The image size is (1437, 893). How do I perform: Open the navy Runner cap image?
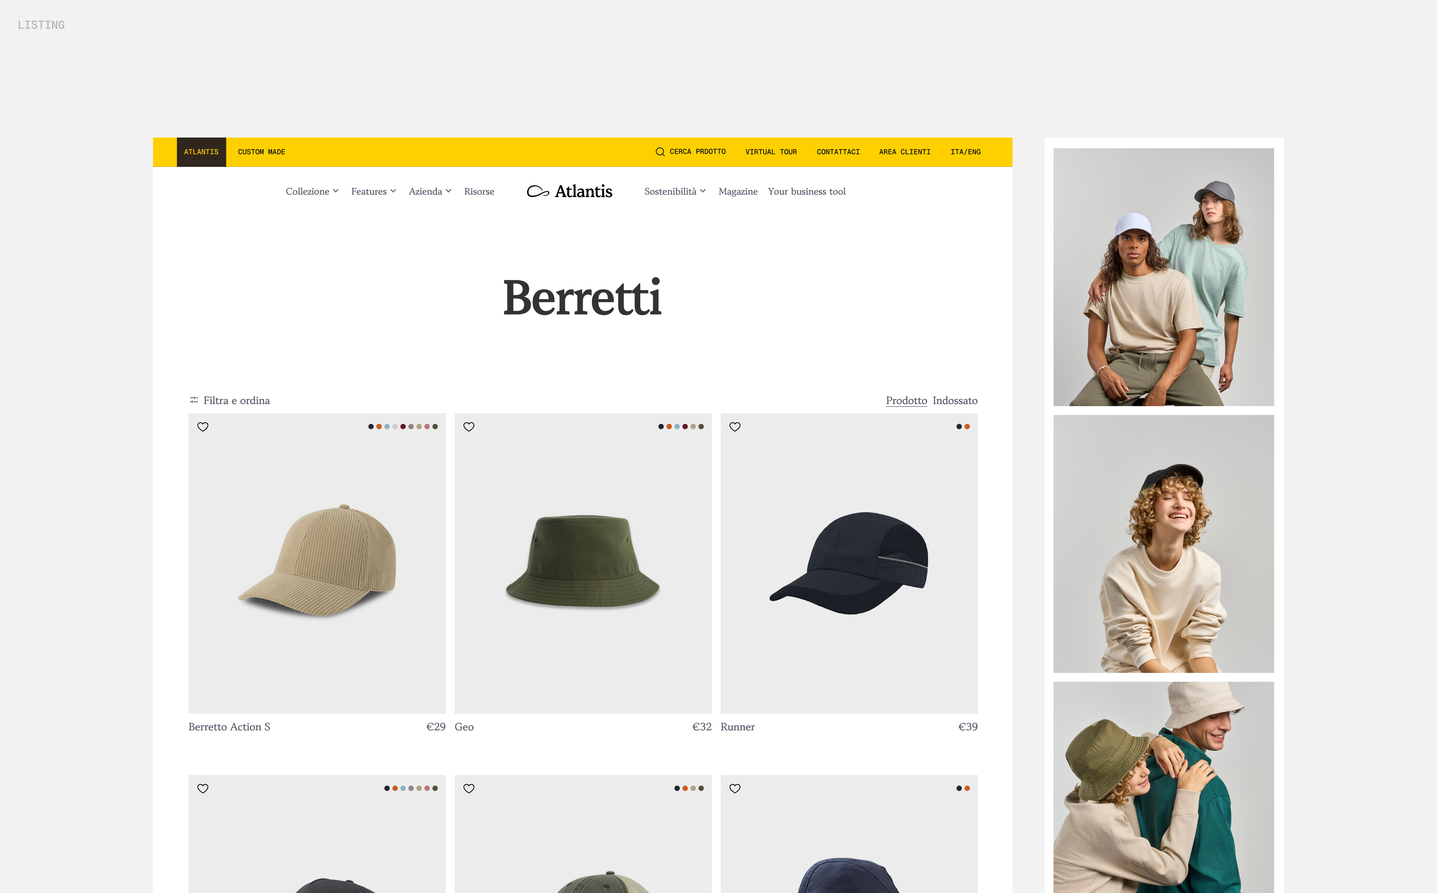coord(849,563)
